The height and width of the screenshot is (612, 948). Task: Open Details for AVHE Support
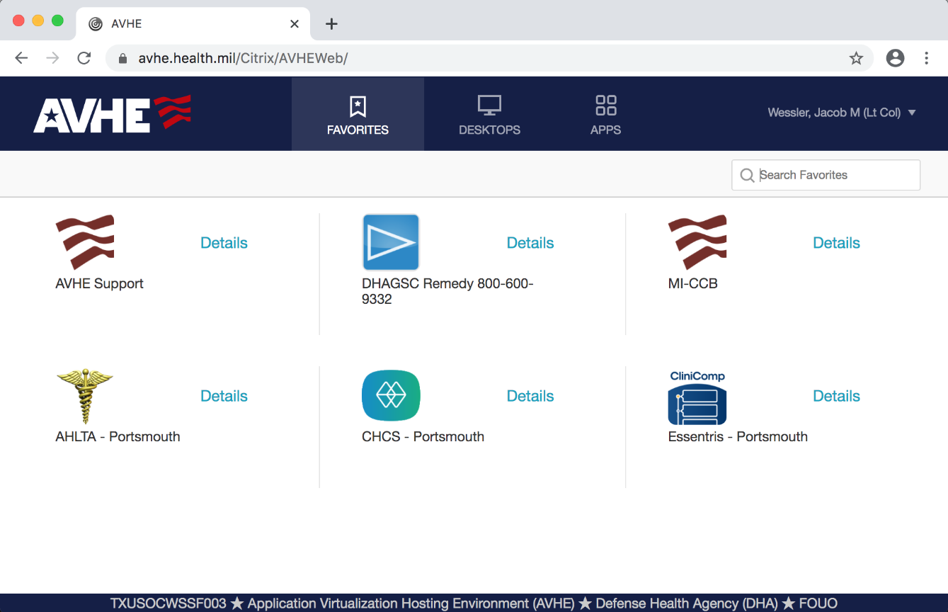[224, 243]
